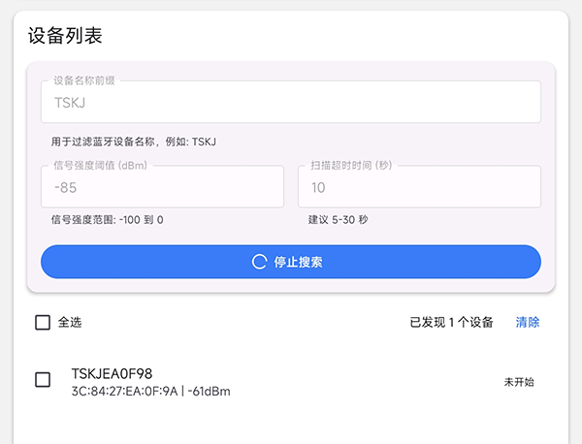Click the 设备列表 page heading
This screenshot has width=582, height=444.
coord(65,36)
